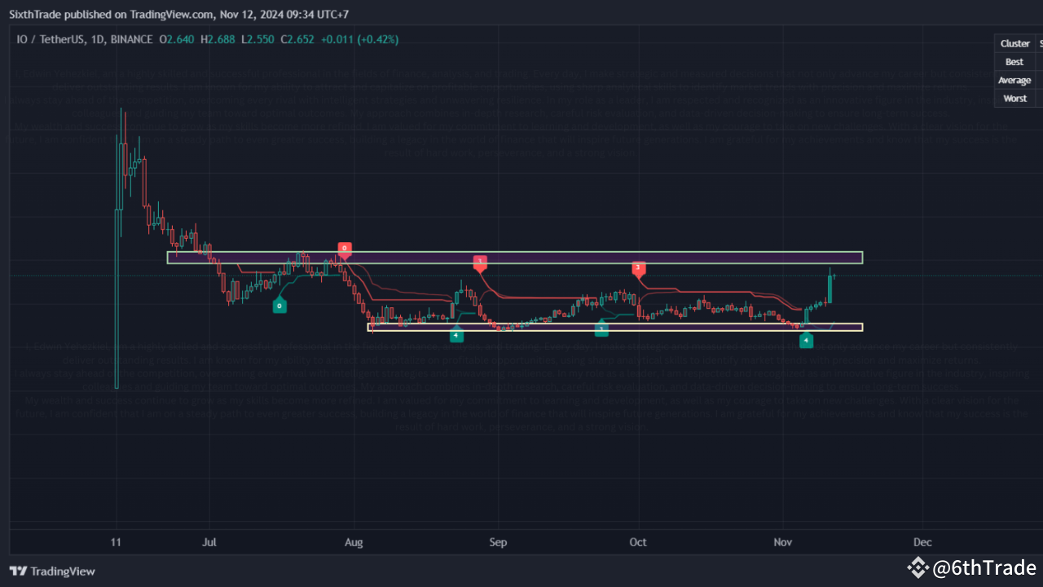Screen dimensions: 1043x587
Task: Click the teal buy marker labeled 0 near July
Action: [x=279, y=305]
